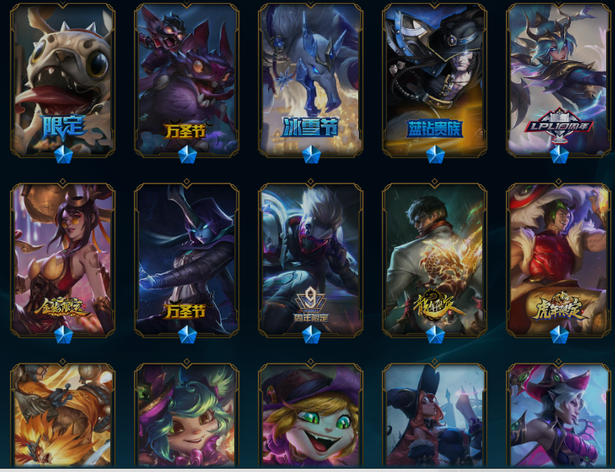This screenshot has width=615, height=472.
Task: Open the hooded dark archer 万圣节 card
Action: [187, 260]
